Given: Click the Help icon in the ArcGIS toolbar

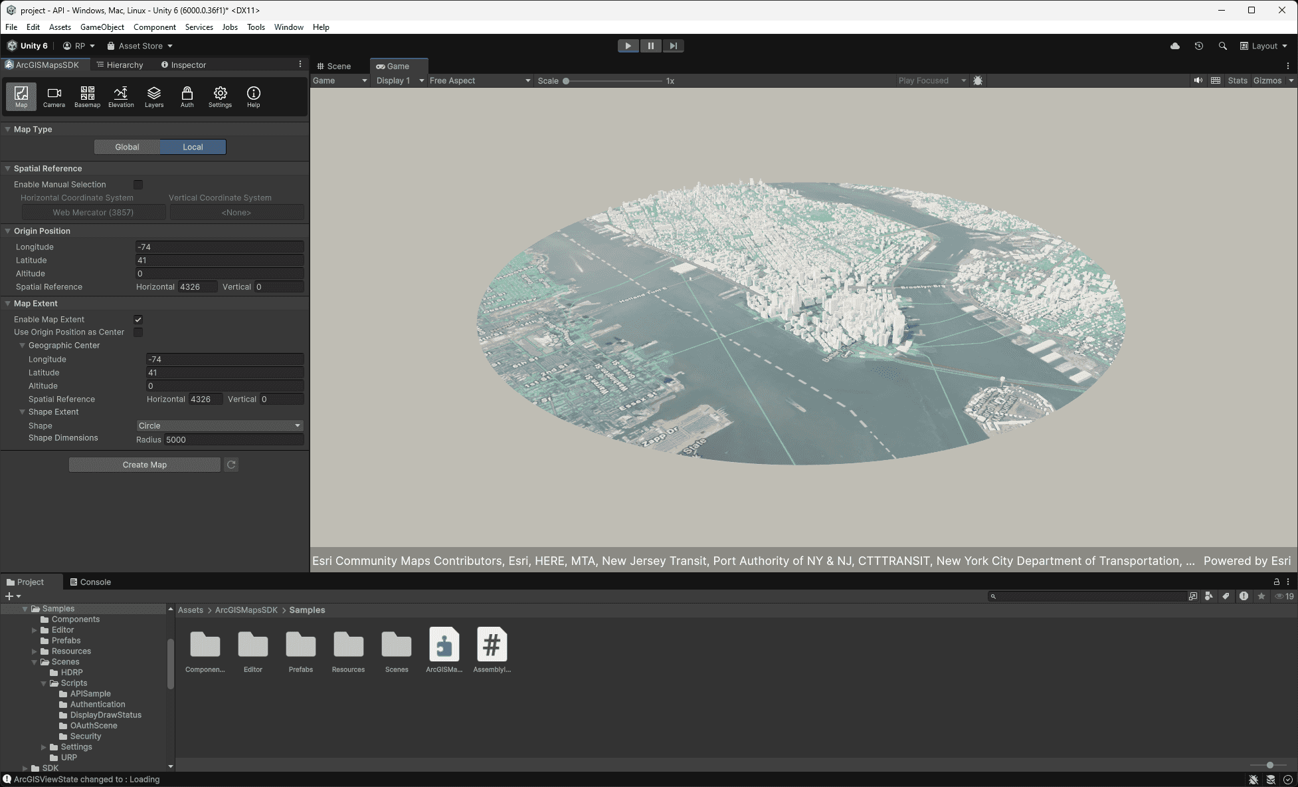Looking at the screenshot, I should (x=253, y=96).
